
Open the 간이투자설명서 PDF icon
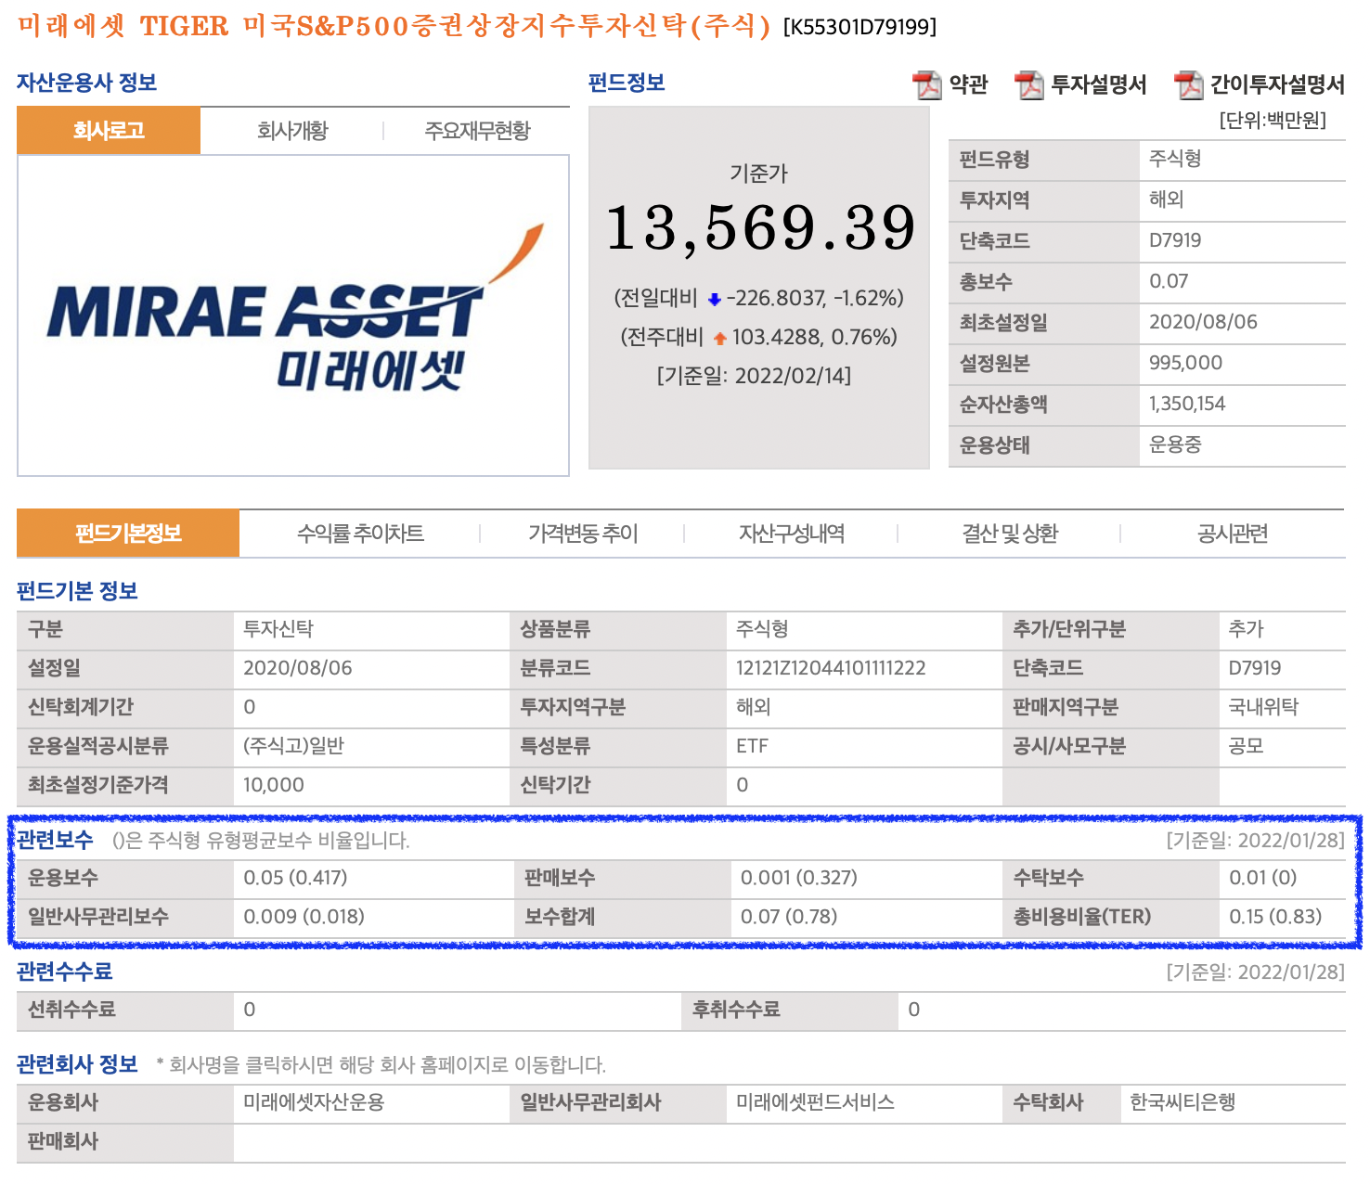click(x=1188, y=85)
